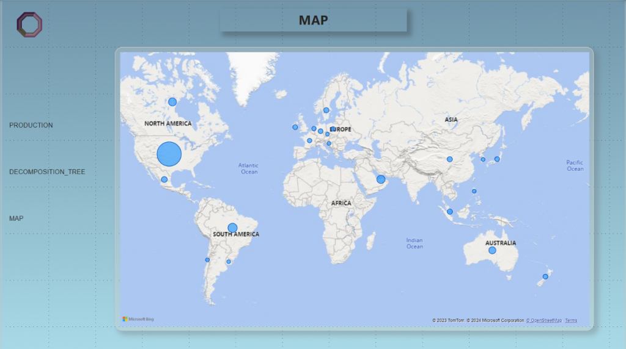Screen dimensions: 626x349
Task: Open the PRODUCTION page
Action: [x=31, y=125]
